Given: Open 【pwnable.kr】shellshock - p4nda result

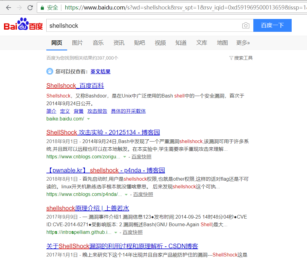Looking at the screenshot, I should point(106,170).
